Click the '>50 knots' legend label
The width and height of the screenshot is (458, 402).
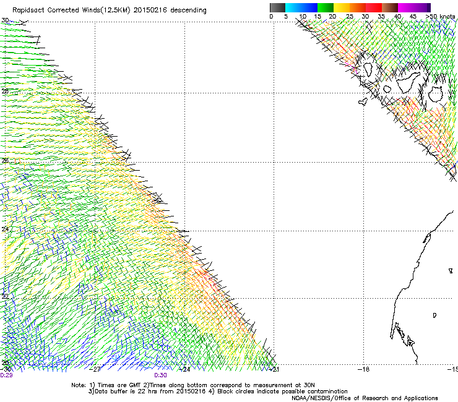(441, 17)
